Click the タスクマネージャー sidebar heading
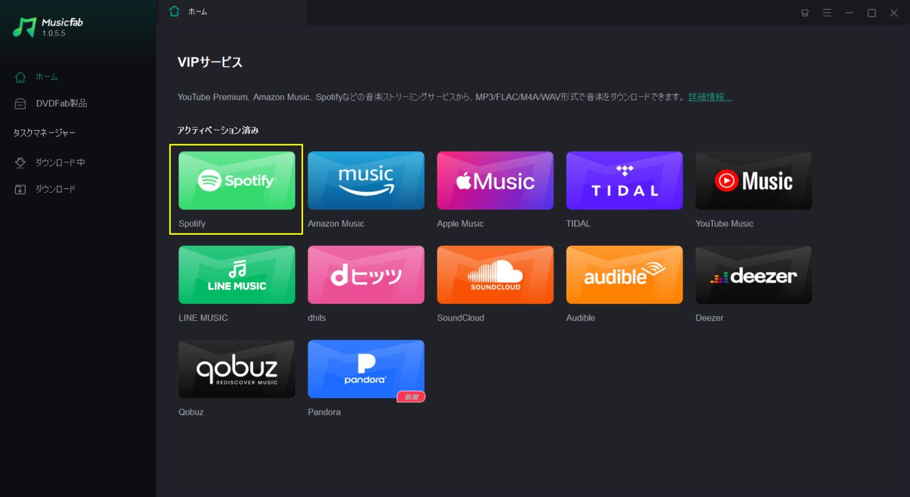The height and width of the screenshot is (497, 910). (44, 133)
